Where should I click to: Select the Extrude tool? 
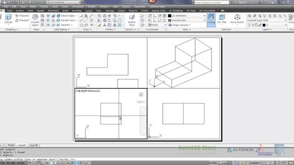[x=8, y=19]
